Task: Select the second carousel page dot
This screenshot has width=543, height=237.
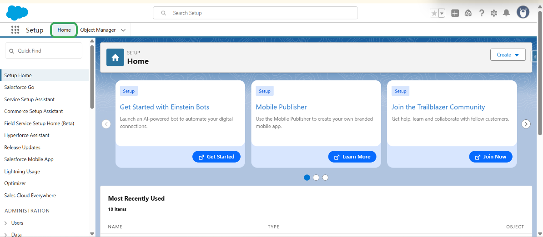Action: pyautogui.click(x=316, y=177)
